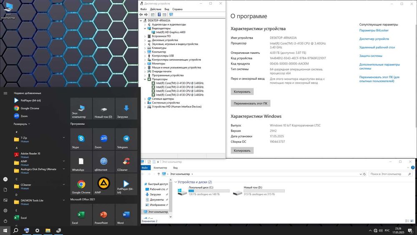Screen dimensions: 417x235
Task: Click Копировать under Windows specifications
Action: pyautogui.click(x=242, y=151)
